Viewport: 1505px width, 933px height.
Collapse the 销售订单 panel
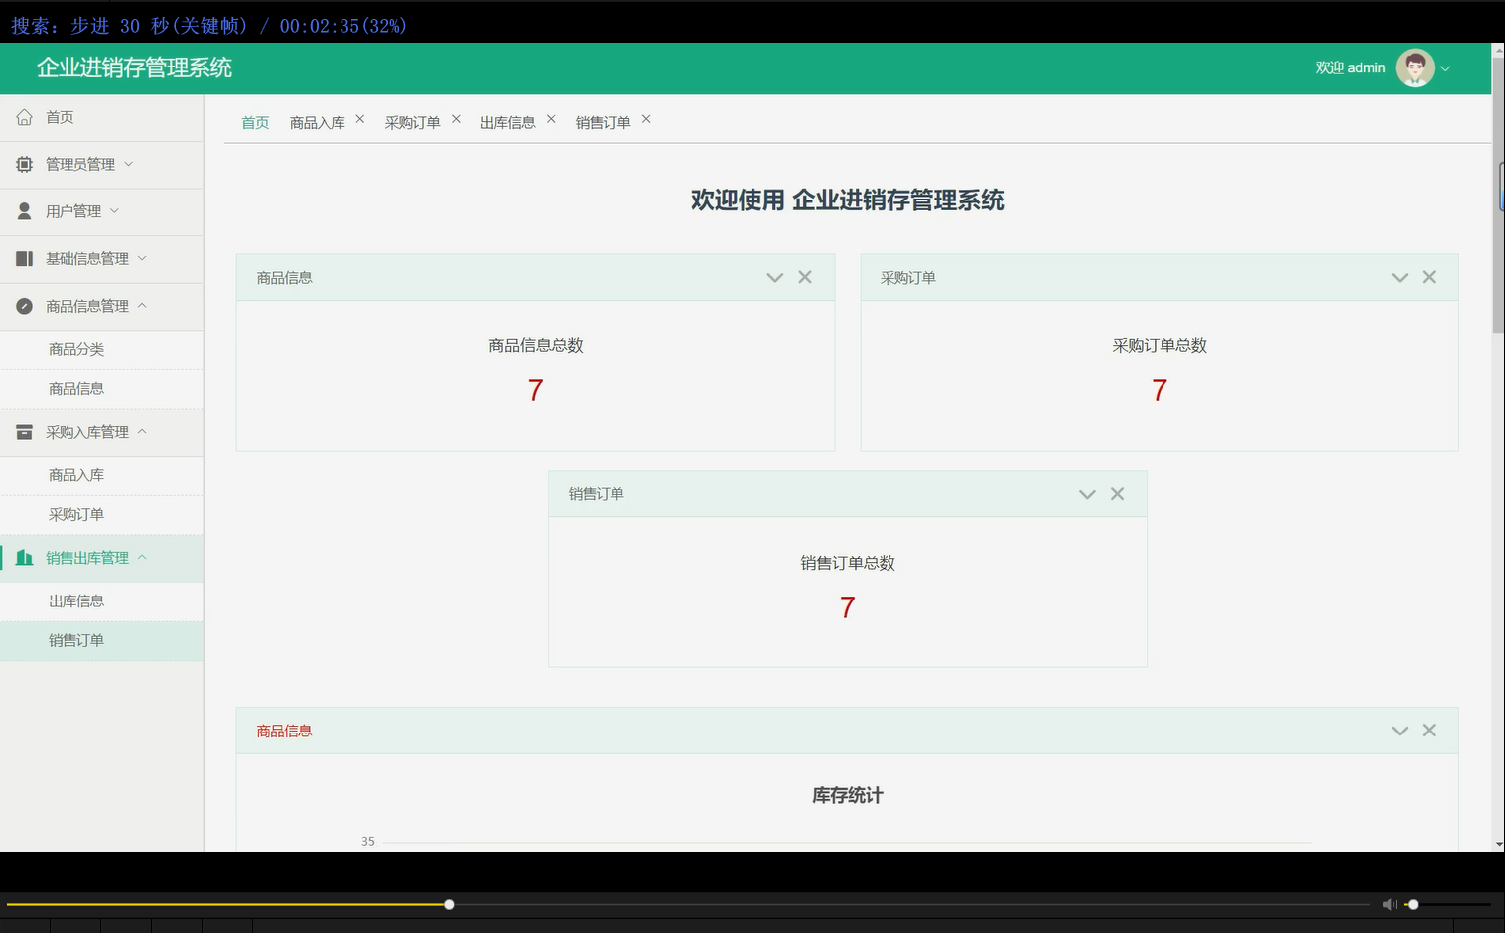(x=1086, y=493)
